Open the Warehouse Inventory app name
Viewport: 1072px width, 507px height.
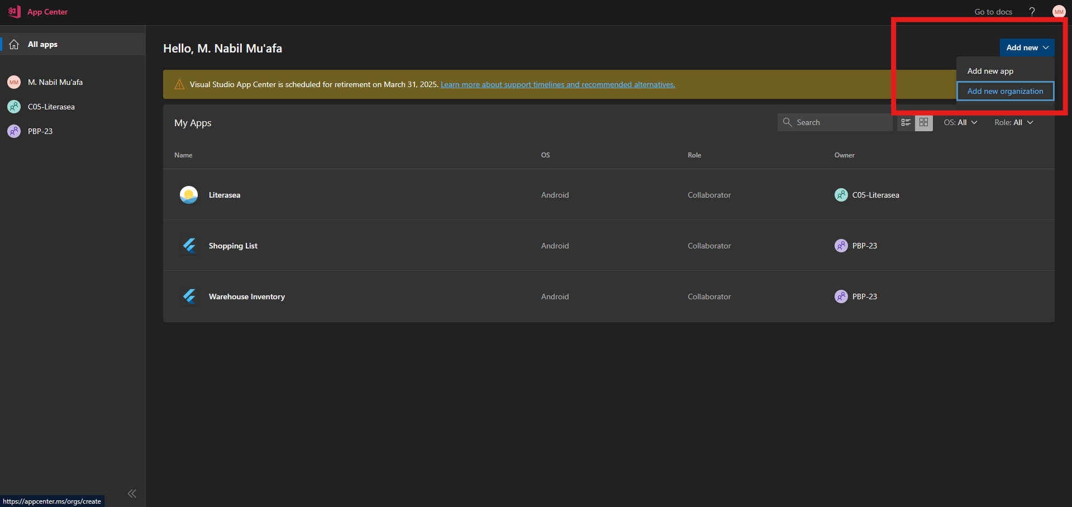pos(247,296)
